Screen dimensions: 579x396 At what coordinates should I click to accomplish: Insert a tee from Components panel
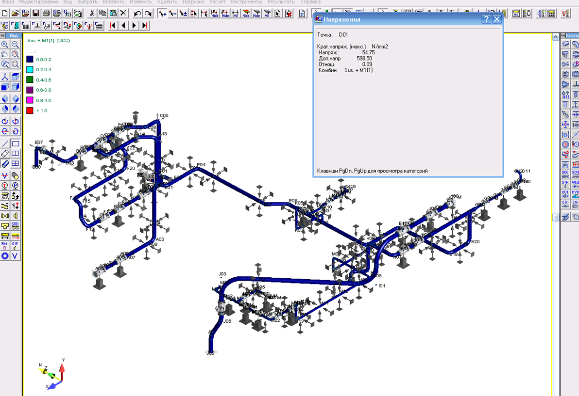(565, 54)
